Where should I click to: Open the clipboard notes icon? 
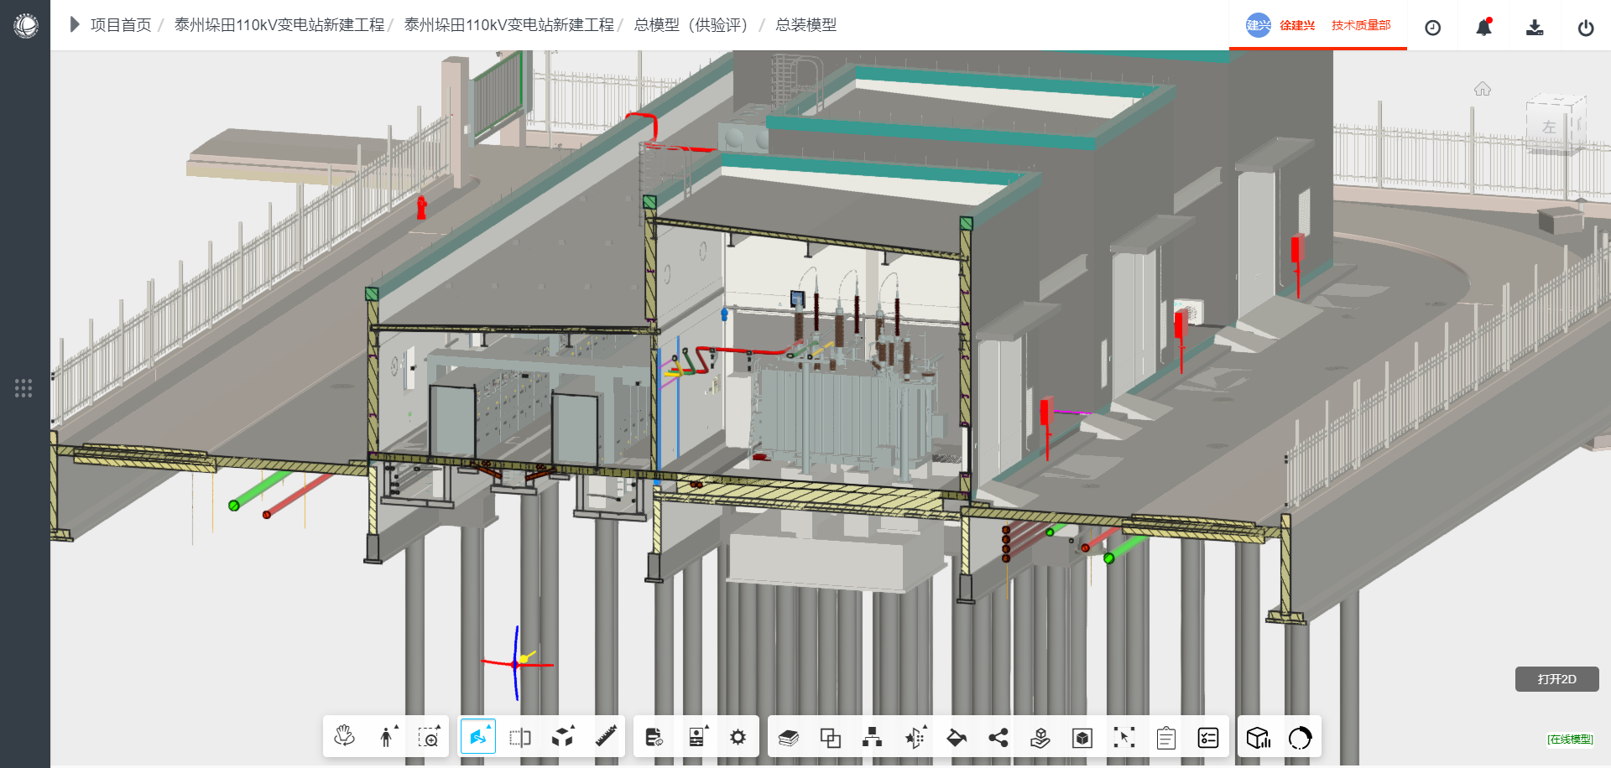coord(1165,738)
